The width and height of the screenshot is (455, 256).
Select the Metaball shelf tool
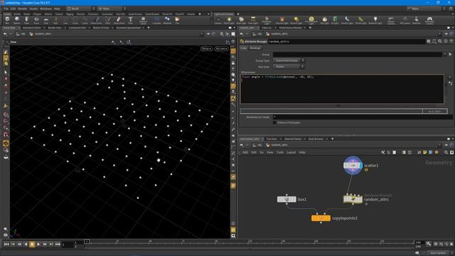[x=167, y=21]
